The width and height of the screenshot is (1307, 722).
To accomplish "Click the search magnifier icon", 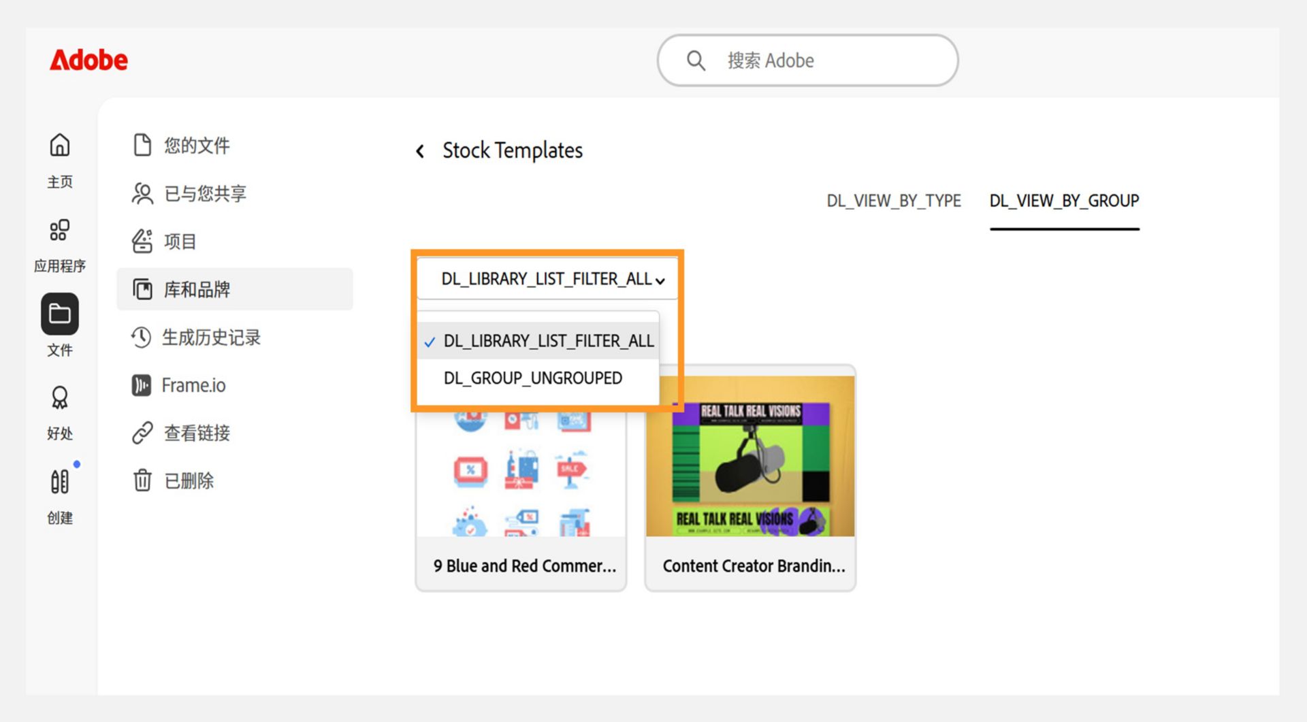I will (696, 61).
